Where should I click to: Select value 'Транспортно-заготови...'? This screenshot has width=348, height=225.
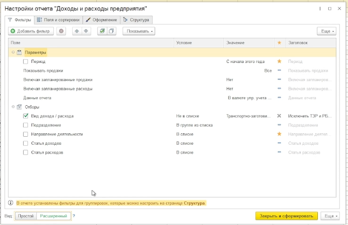[x=249, y=116]
